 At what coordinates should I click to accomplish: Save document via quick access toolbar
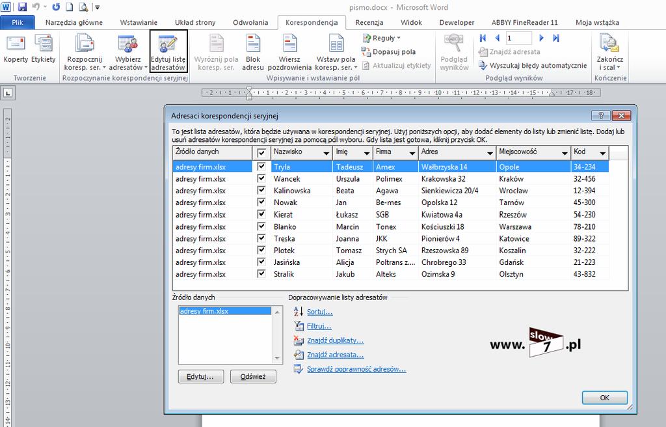point(22,7)
